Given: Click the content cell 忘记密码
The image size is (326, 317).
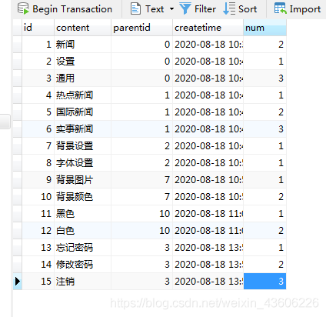Looking at the screenshot, I should click(x=82, y=248).
